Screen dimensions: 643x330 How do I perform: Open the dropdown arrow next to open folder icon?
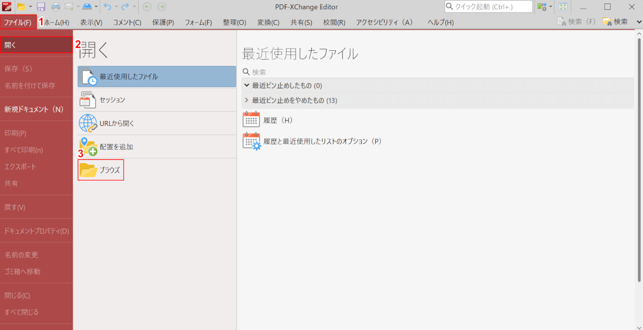30,7
